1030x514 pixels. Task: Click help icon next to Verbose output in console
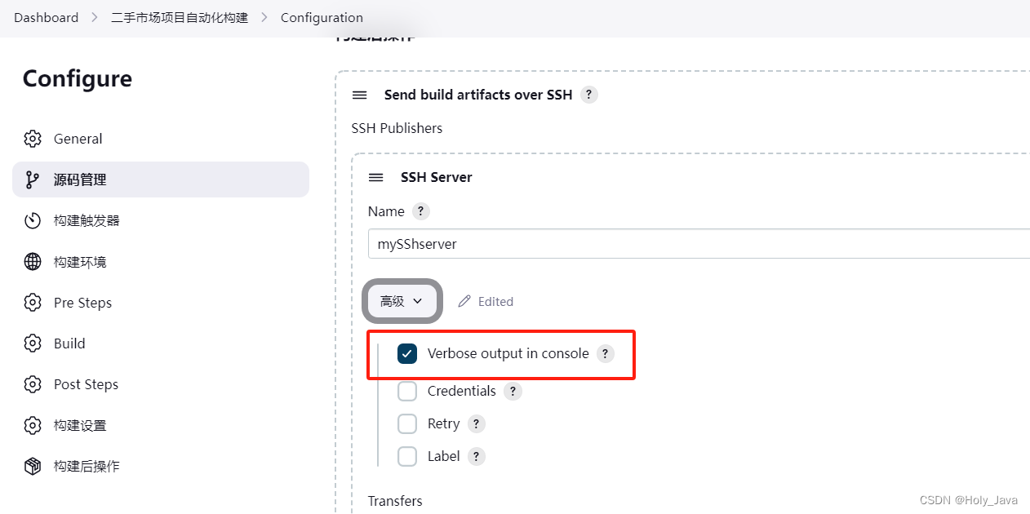coord(605,353)
